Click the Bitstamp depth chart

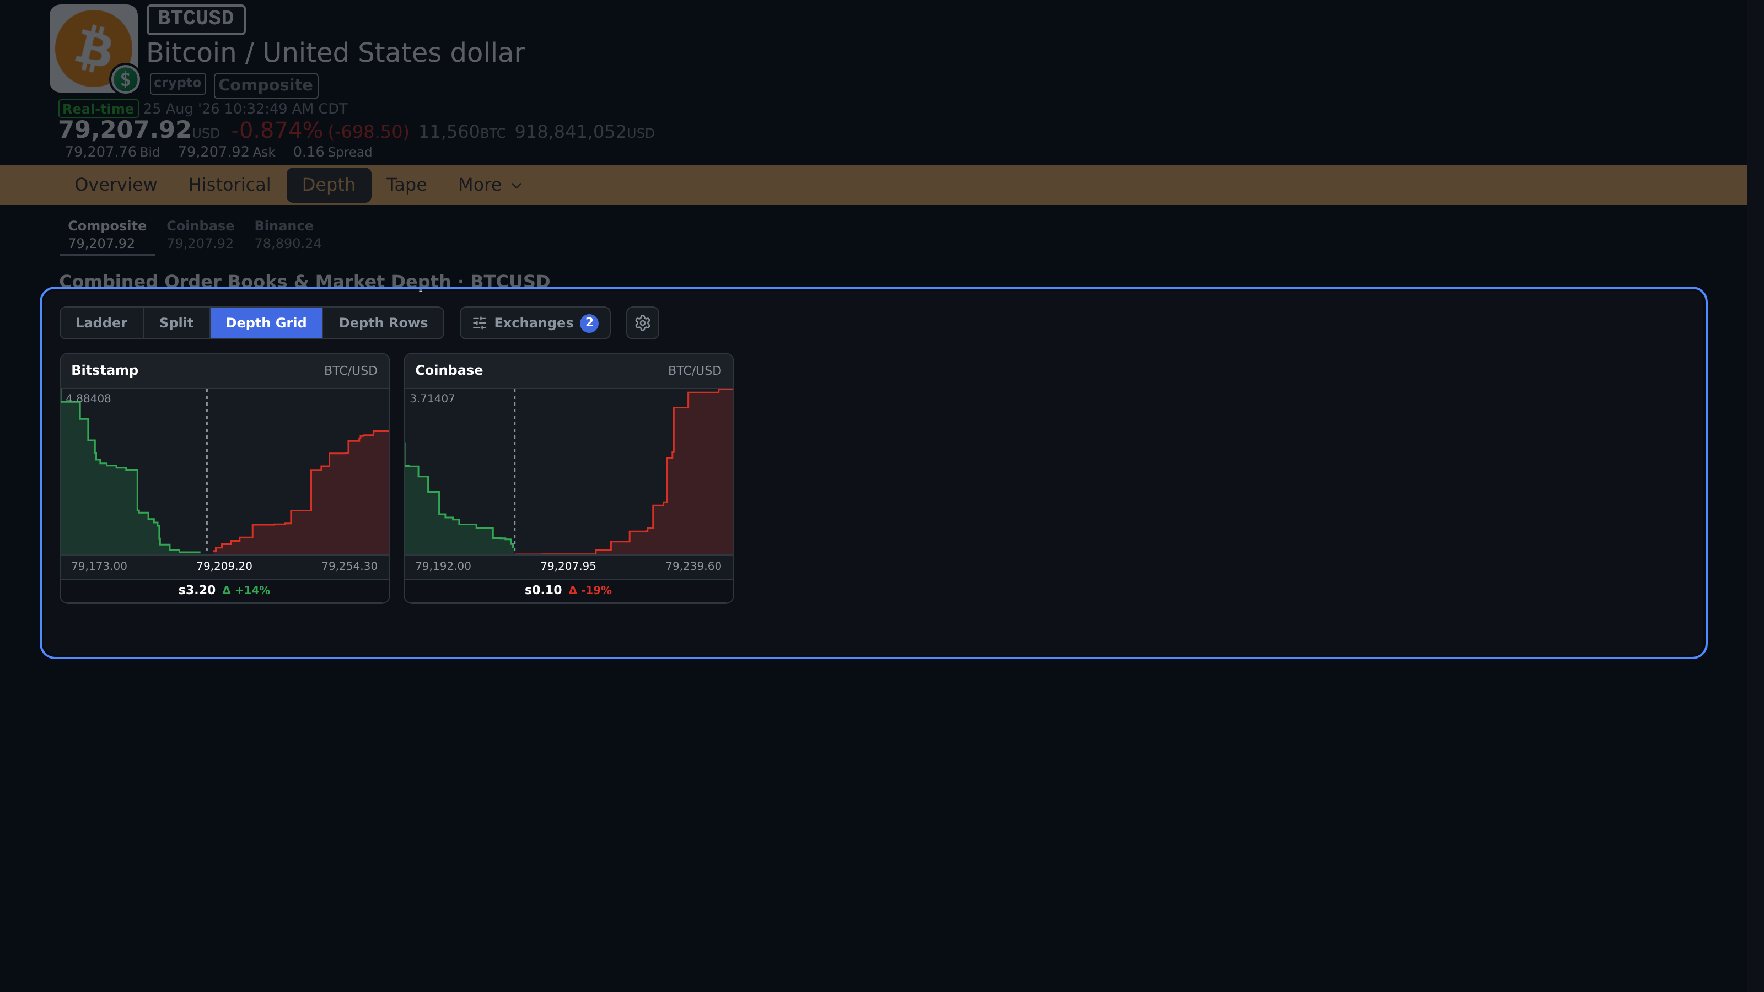224,472
